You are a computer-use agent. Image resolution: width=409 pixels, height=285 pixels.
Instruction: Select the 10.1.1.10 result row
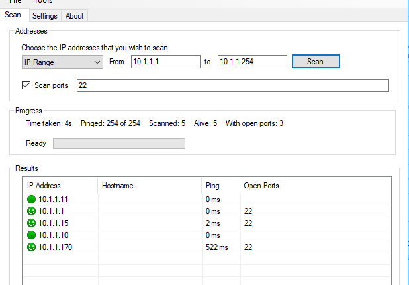click(x=207, y=235)
